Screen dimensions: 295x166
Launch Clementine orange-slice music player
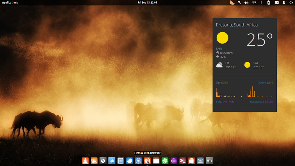pyautogui.click(x=94, y=161)
